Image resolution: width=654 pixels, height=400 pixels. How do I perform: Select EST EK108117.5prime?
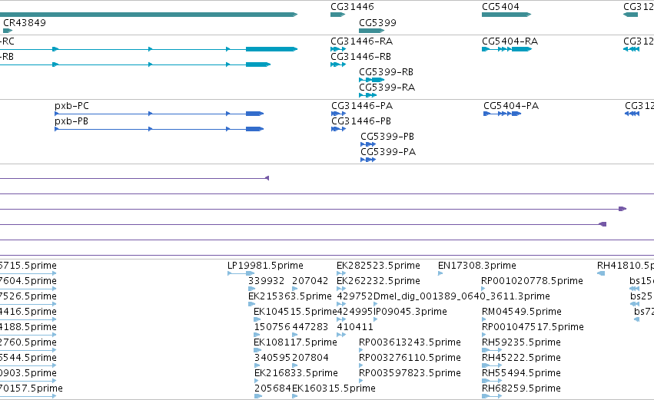(295, 342)
